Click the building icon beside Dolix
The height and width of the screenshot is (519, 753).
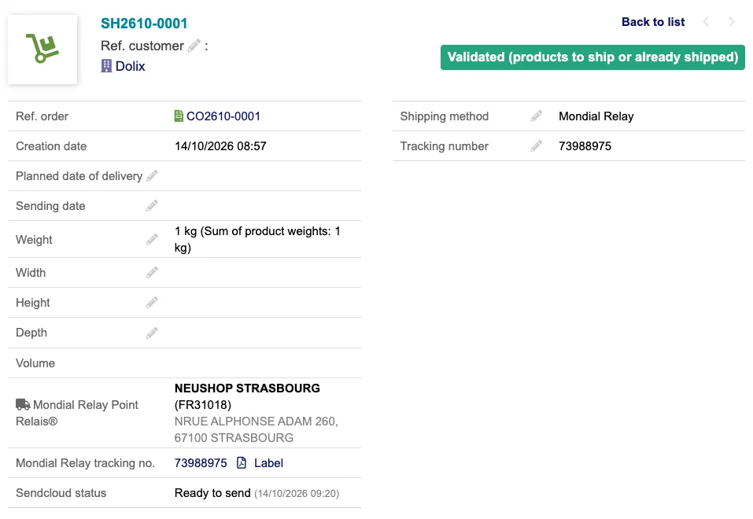(x=106, y=66)
